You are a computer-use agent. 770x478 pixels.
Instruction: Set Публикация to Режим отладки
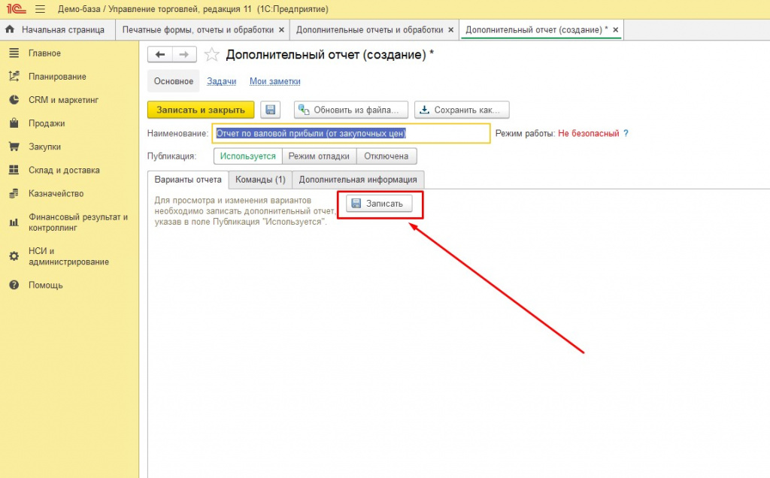click(319, 156)
